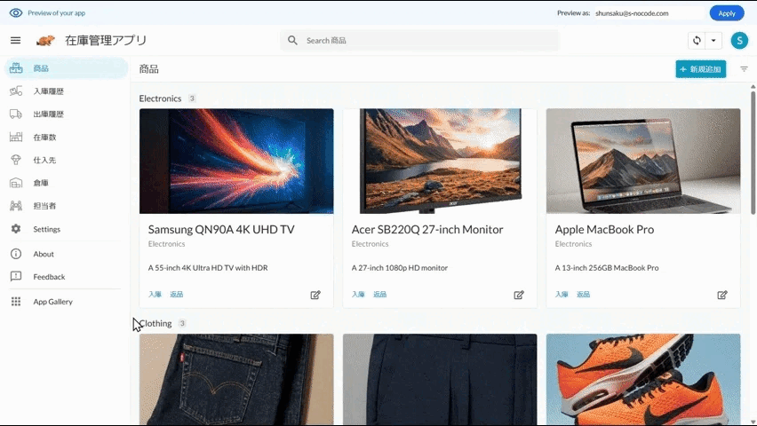The width and height of the screenshot is (757, 426).
Task: Open the orange Nike shoes thumbnail
Action: pyautogui.click(x=643, y=379)
